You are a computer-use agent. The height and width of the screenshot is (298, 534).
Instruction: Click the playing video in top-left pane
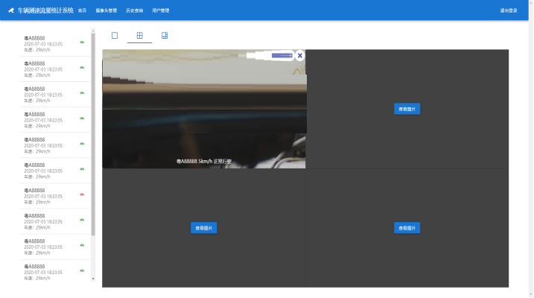point(203,112)
